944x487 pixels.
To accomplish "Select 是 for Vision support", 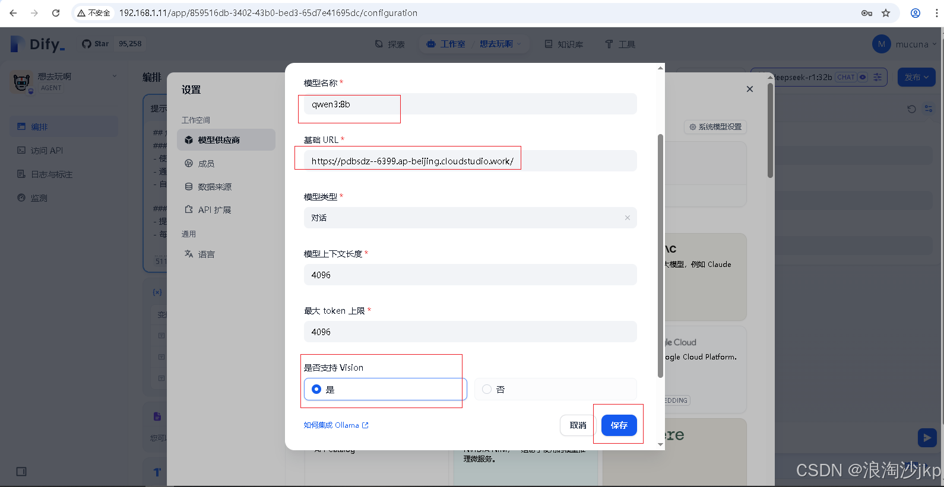I will click(385, 389).
